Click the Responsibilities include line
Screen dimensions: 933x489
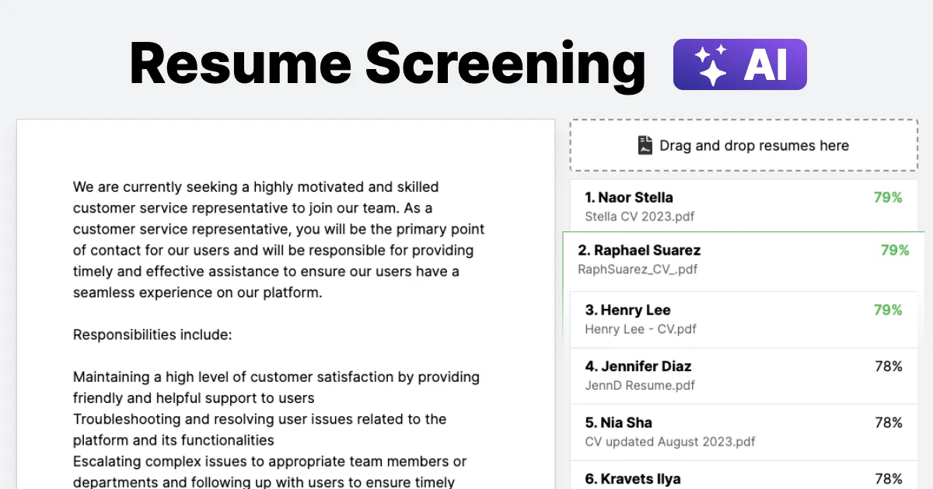pos(152,335)
